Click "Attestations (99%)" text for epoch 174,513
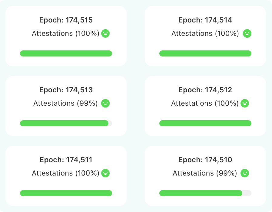Image resolution: width=272 pixels, height=212 pixels. pyautogui.click(x=65, y=103)
